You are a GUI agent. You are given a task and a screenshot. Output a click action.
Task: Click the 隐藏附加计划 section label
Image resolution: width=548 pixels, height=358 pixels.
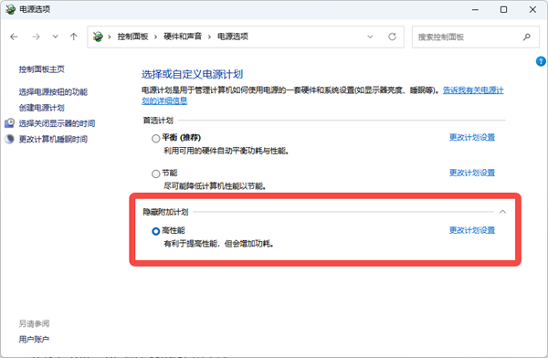(x=165, y=212)
